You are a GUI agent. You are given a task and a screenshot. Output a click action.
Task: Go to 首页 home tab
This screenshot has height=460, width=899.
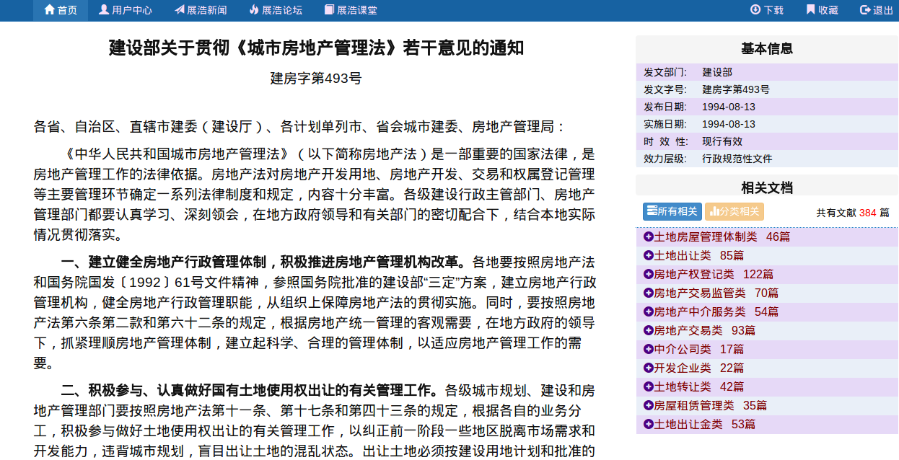(61, 10)
